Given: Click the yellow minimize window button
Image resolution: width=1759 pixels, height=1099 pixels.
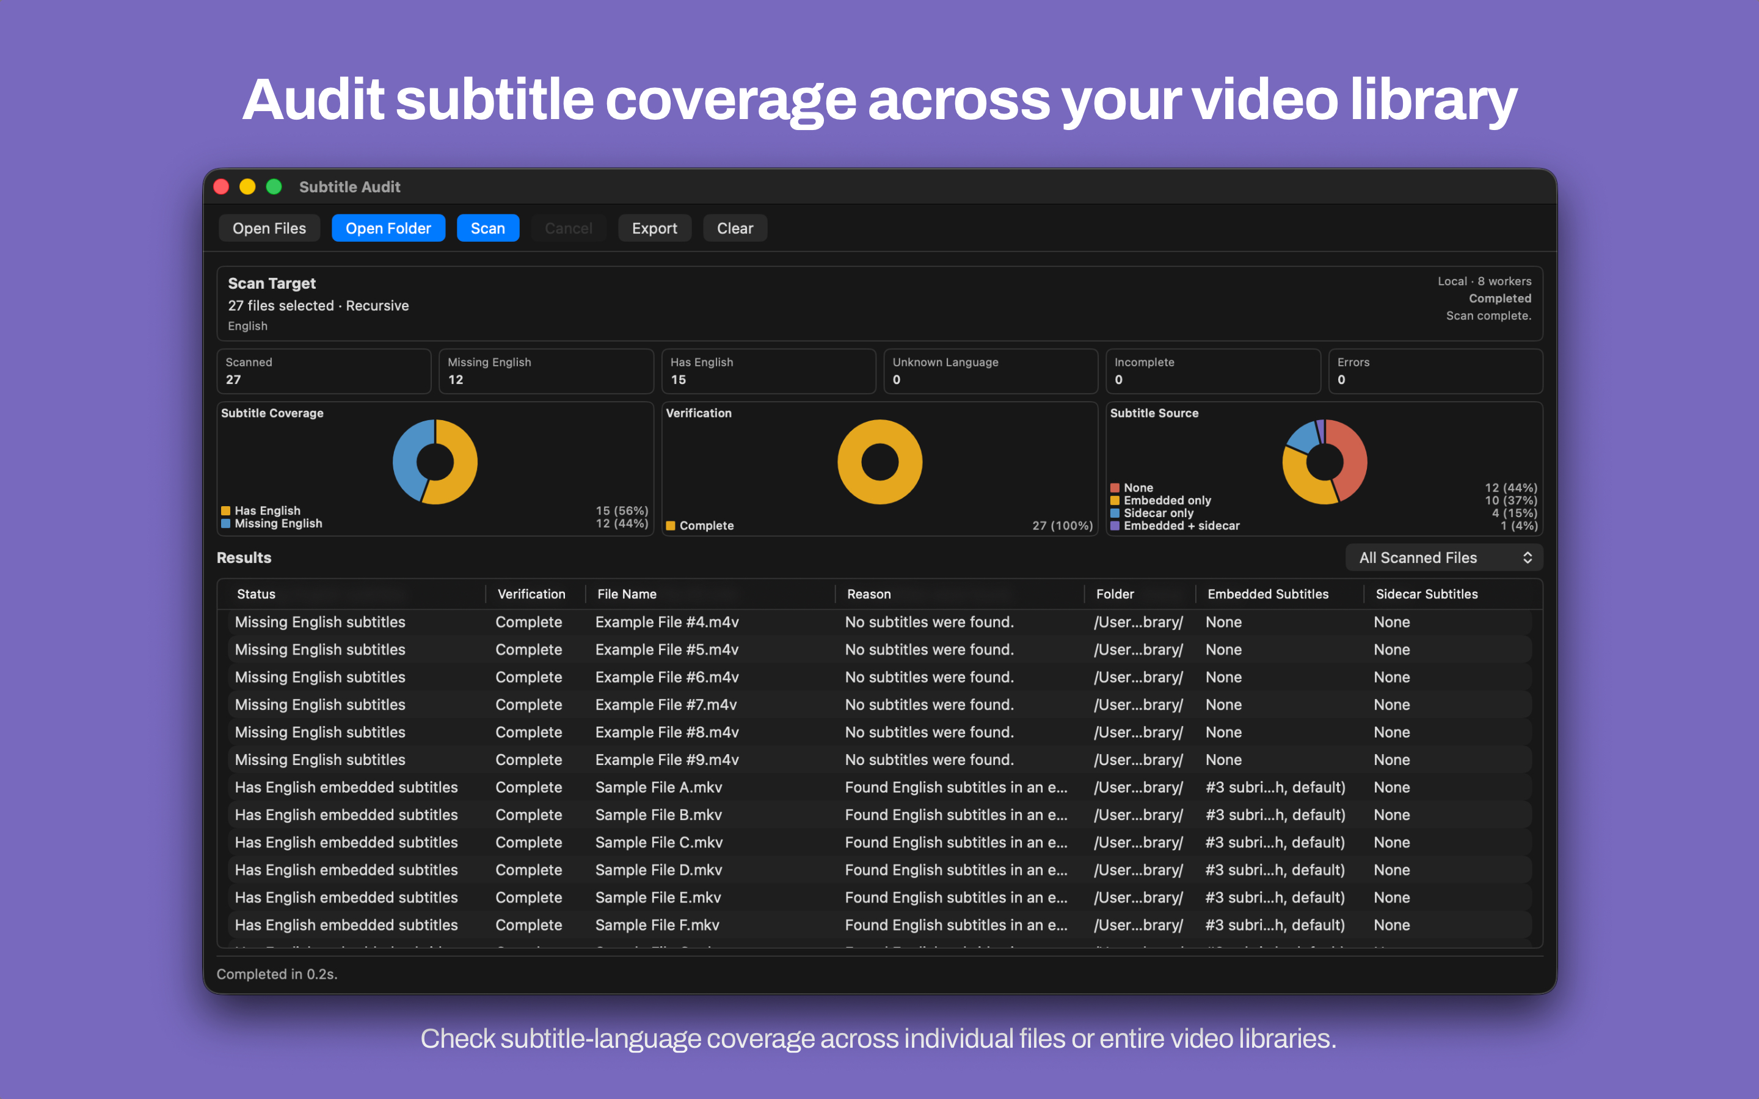Looking at the screenshot, I should tap(248, 187).
